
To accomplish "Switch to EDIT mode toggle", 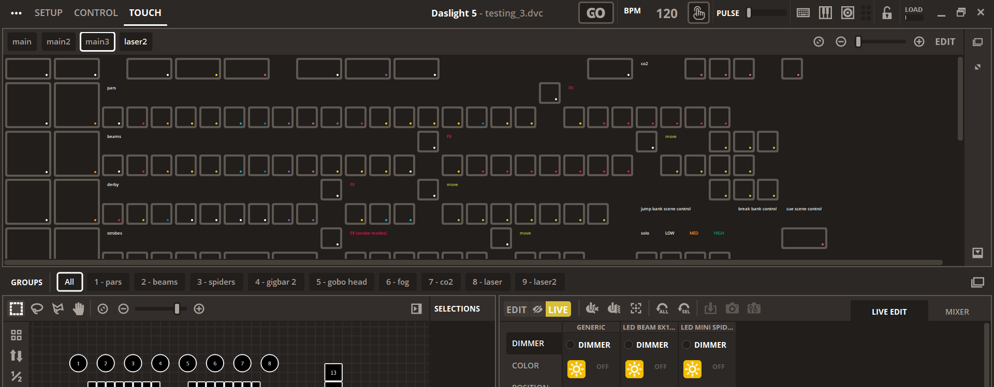I will [516, 309].
